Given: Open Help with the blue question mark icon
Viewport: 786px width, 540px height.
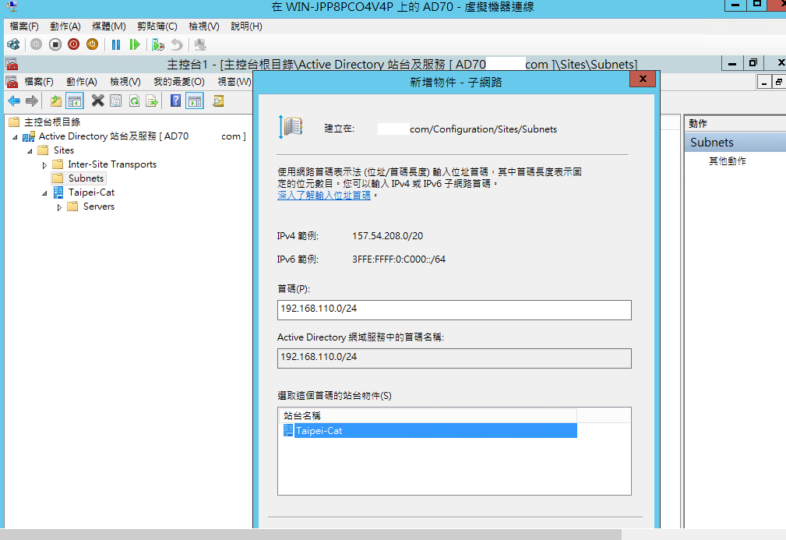Looking at the screenshot, I should pyautogui.click(x=175, y=101).
